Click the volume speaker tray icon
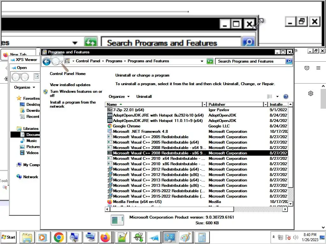The height and width of the screenshot is (244, 326). (295, 237)
